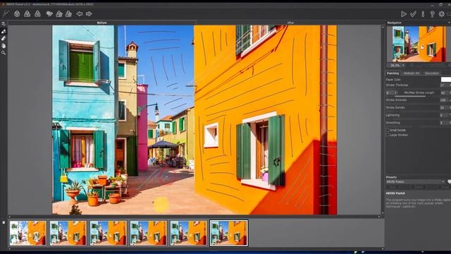Run image processing with the play icon
The width and height of the screenshot is (451, 254).
[404, 14]
